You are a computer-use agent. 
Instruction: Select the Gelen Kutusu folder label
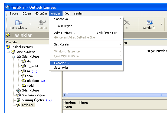click(x=30, y=56)
